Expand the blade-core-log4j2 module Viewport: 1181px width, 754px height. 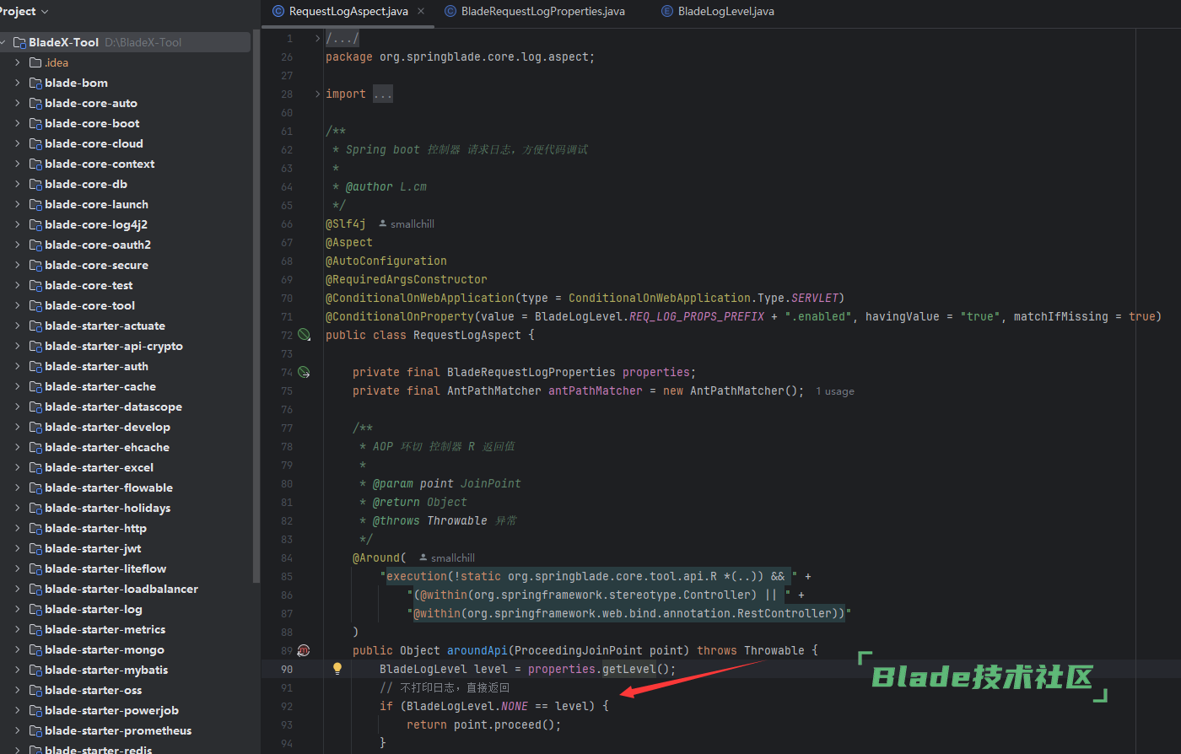point(18,224)
